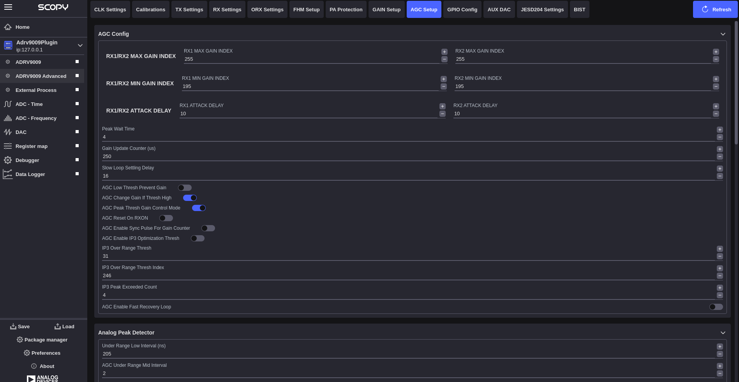This screenshot has width=739, height=382.
Task: Increase IP3 Over Range Thresh with plus
Action: click(x=720, y=249)
